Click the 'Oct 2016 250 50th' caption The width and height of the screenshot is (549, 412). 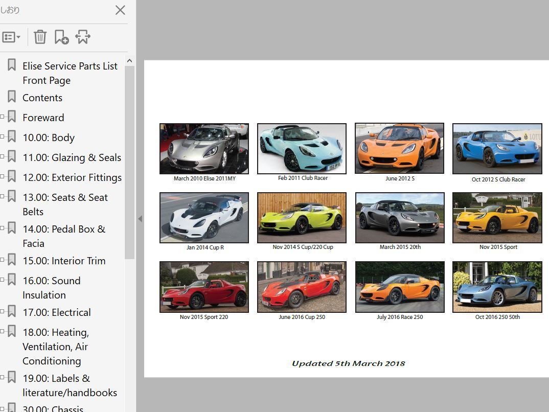point(497,317)
